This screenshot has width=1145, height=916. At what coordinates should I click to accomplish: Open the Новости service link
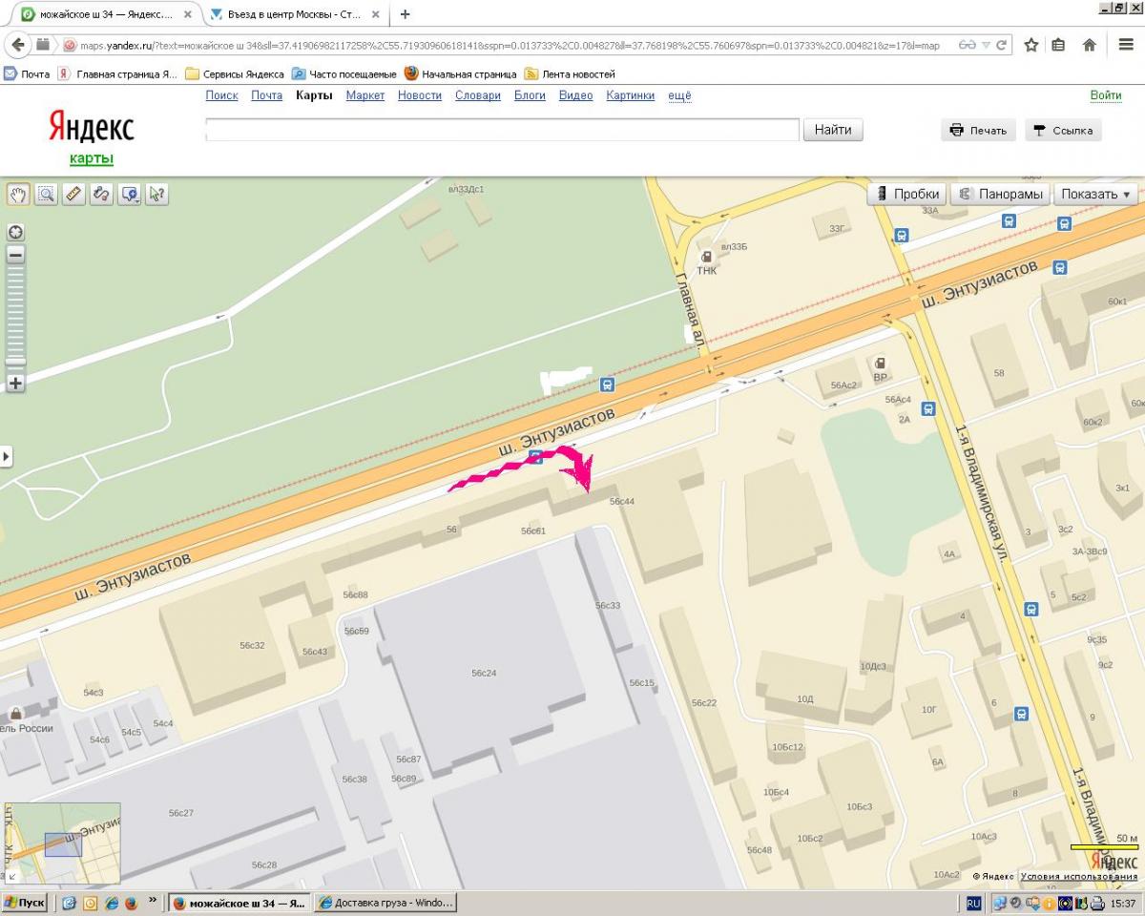click(x=420, y=95)
